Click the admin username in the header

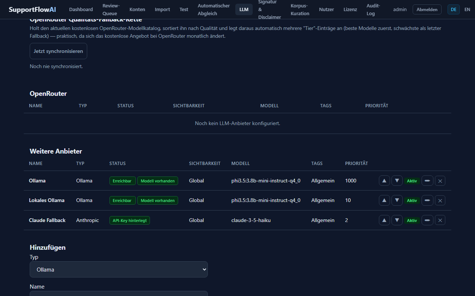coord(400,10)
